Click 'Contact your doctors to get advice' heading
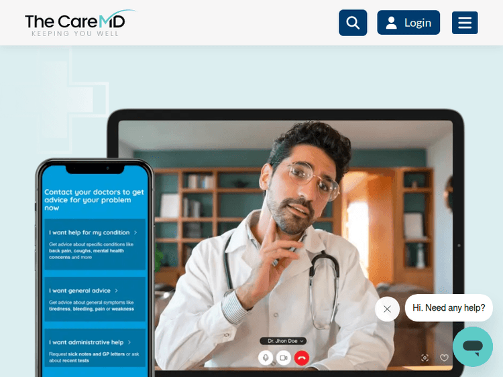Image resolution: width=503 pixels, height=377 pixels. (94, 200)
